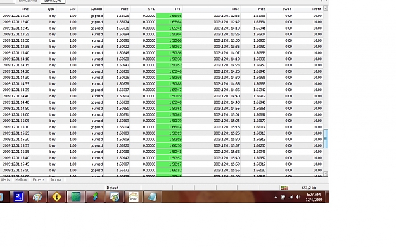Click the volume speaker tray icon
The width and height of the screenshot is (396, 247).
click(x=298, y=197)
